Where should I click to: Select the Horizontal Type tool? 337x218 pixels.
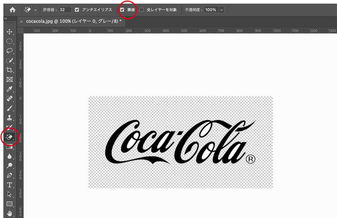tap(10, 185)
